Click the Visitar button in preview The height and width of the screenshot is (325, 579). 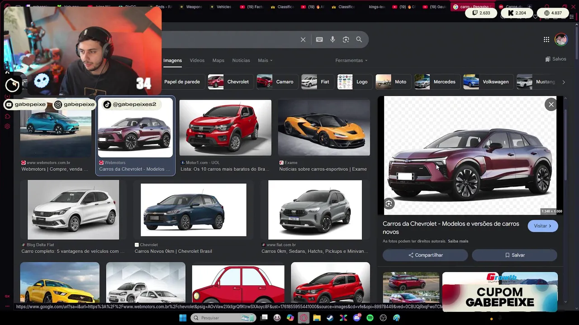coord(543,226)
